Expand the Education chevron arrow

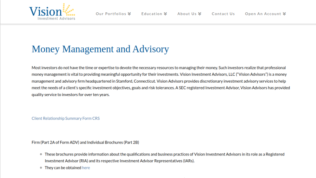(165, 14)
